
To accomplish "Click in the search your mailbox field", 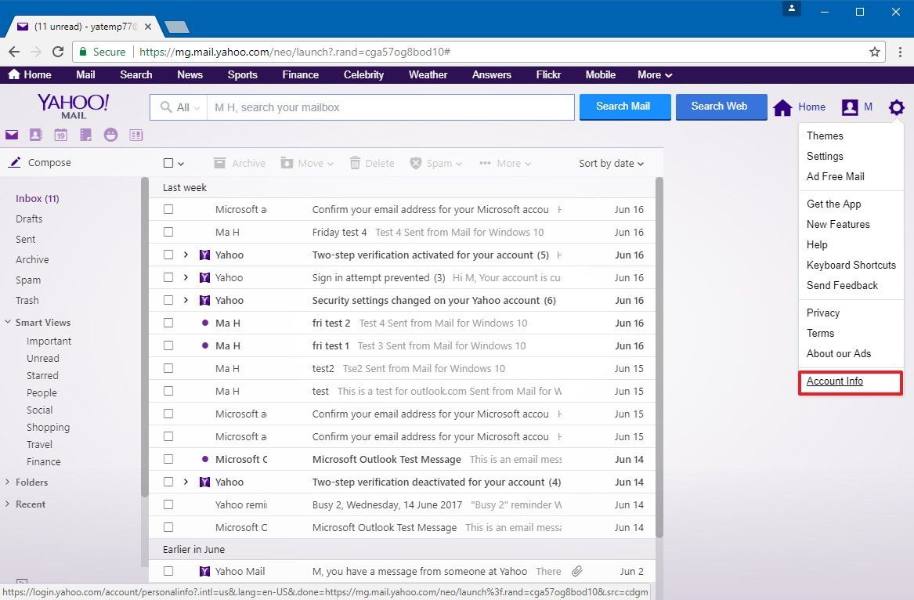I will tap(391, 107).
